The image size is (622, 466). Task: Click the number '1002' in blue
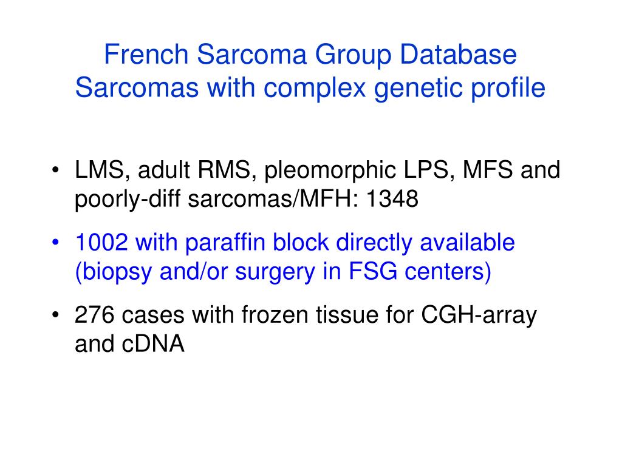pos(101,242)
